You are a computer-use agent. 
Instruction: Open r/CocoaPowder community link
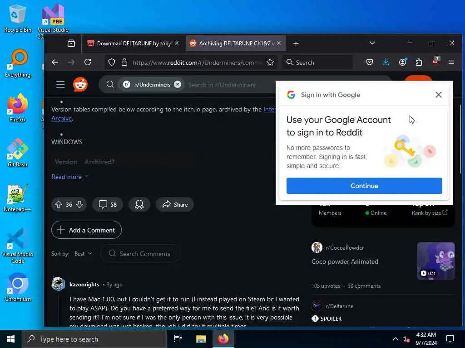click(x=345, y=248)
